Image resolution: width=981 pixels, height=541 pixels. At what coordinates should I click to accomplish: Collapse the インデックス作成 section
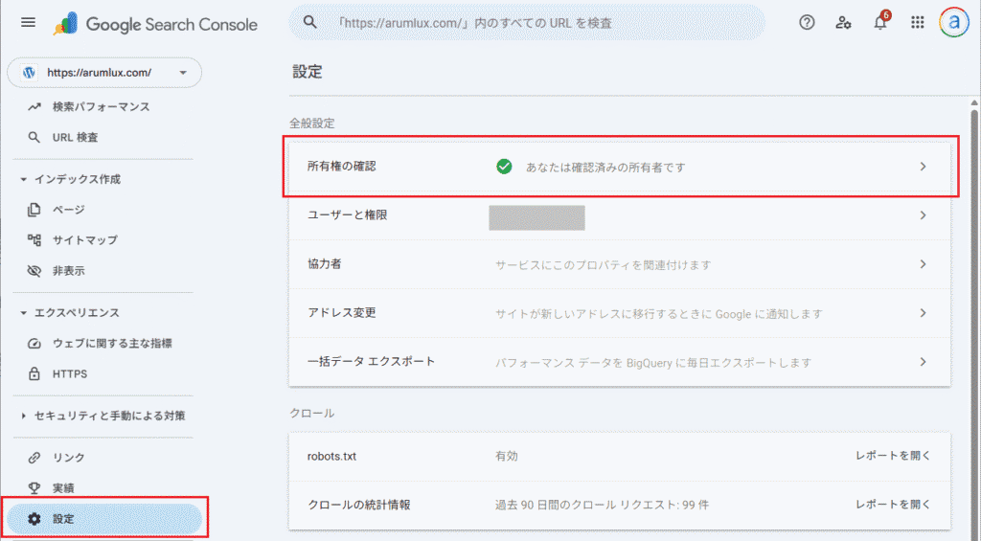click(x=24, y=179)
